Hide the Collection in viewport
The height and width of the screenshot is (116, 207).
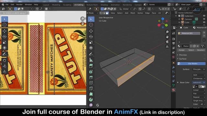(x=204, y=16)
